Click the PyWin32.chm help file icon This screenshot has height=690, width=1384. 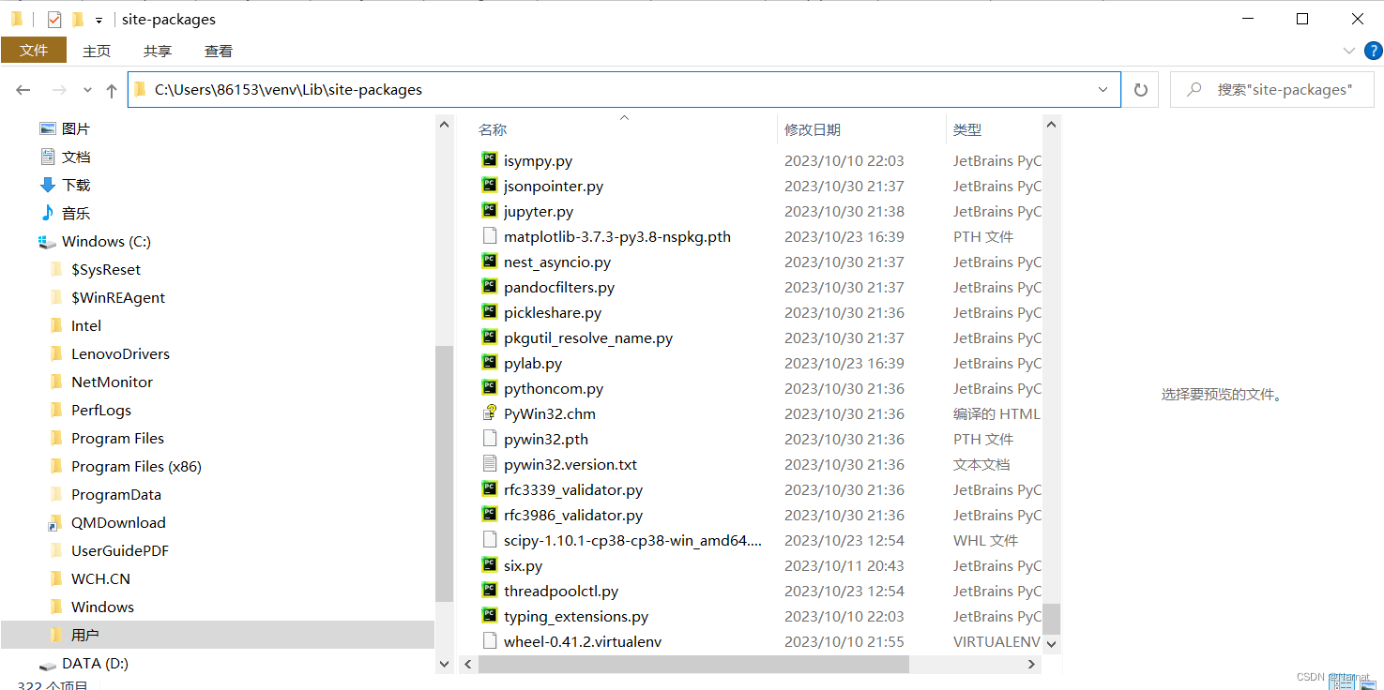point(489,413)
